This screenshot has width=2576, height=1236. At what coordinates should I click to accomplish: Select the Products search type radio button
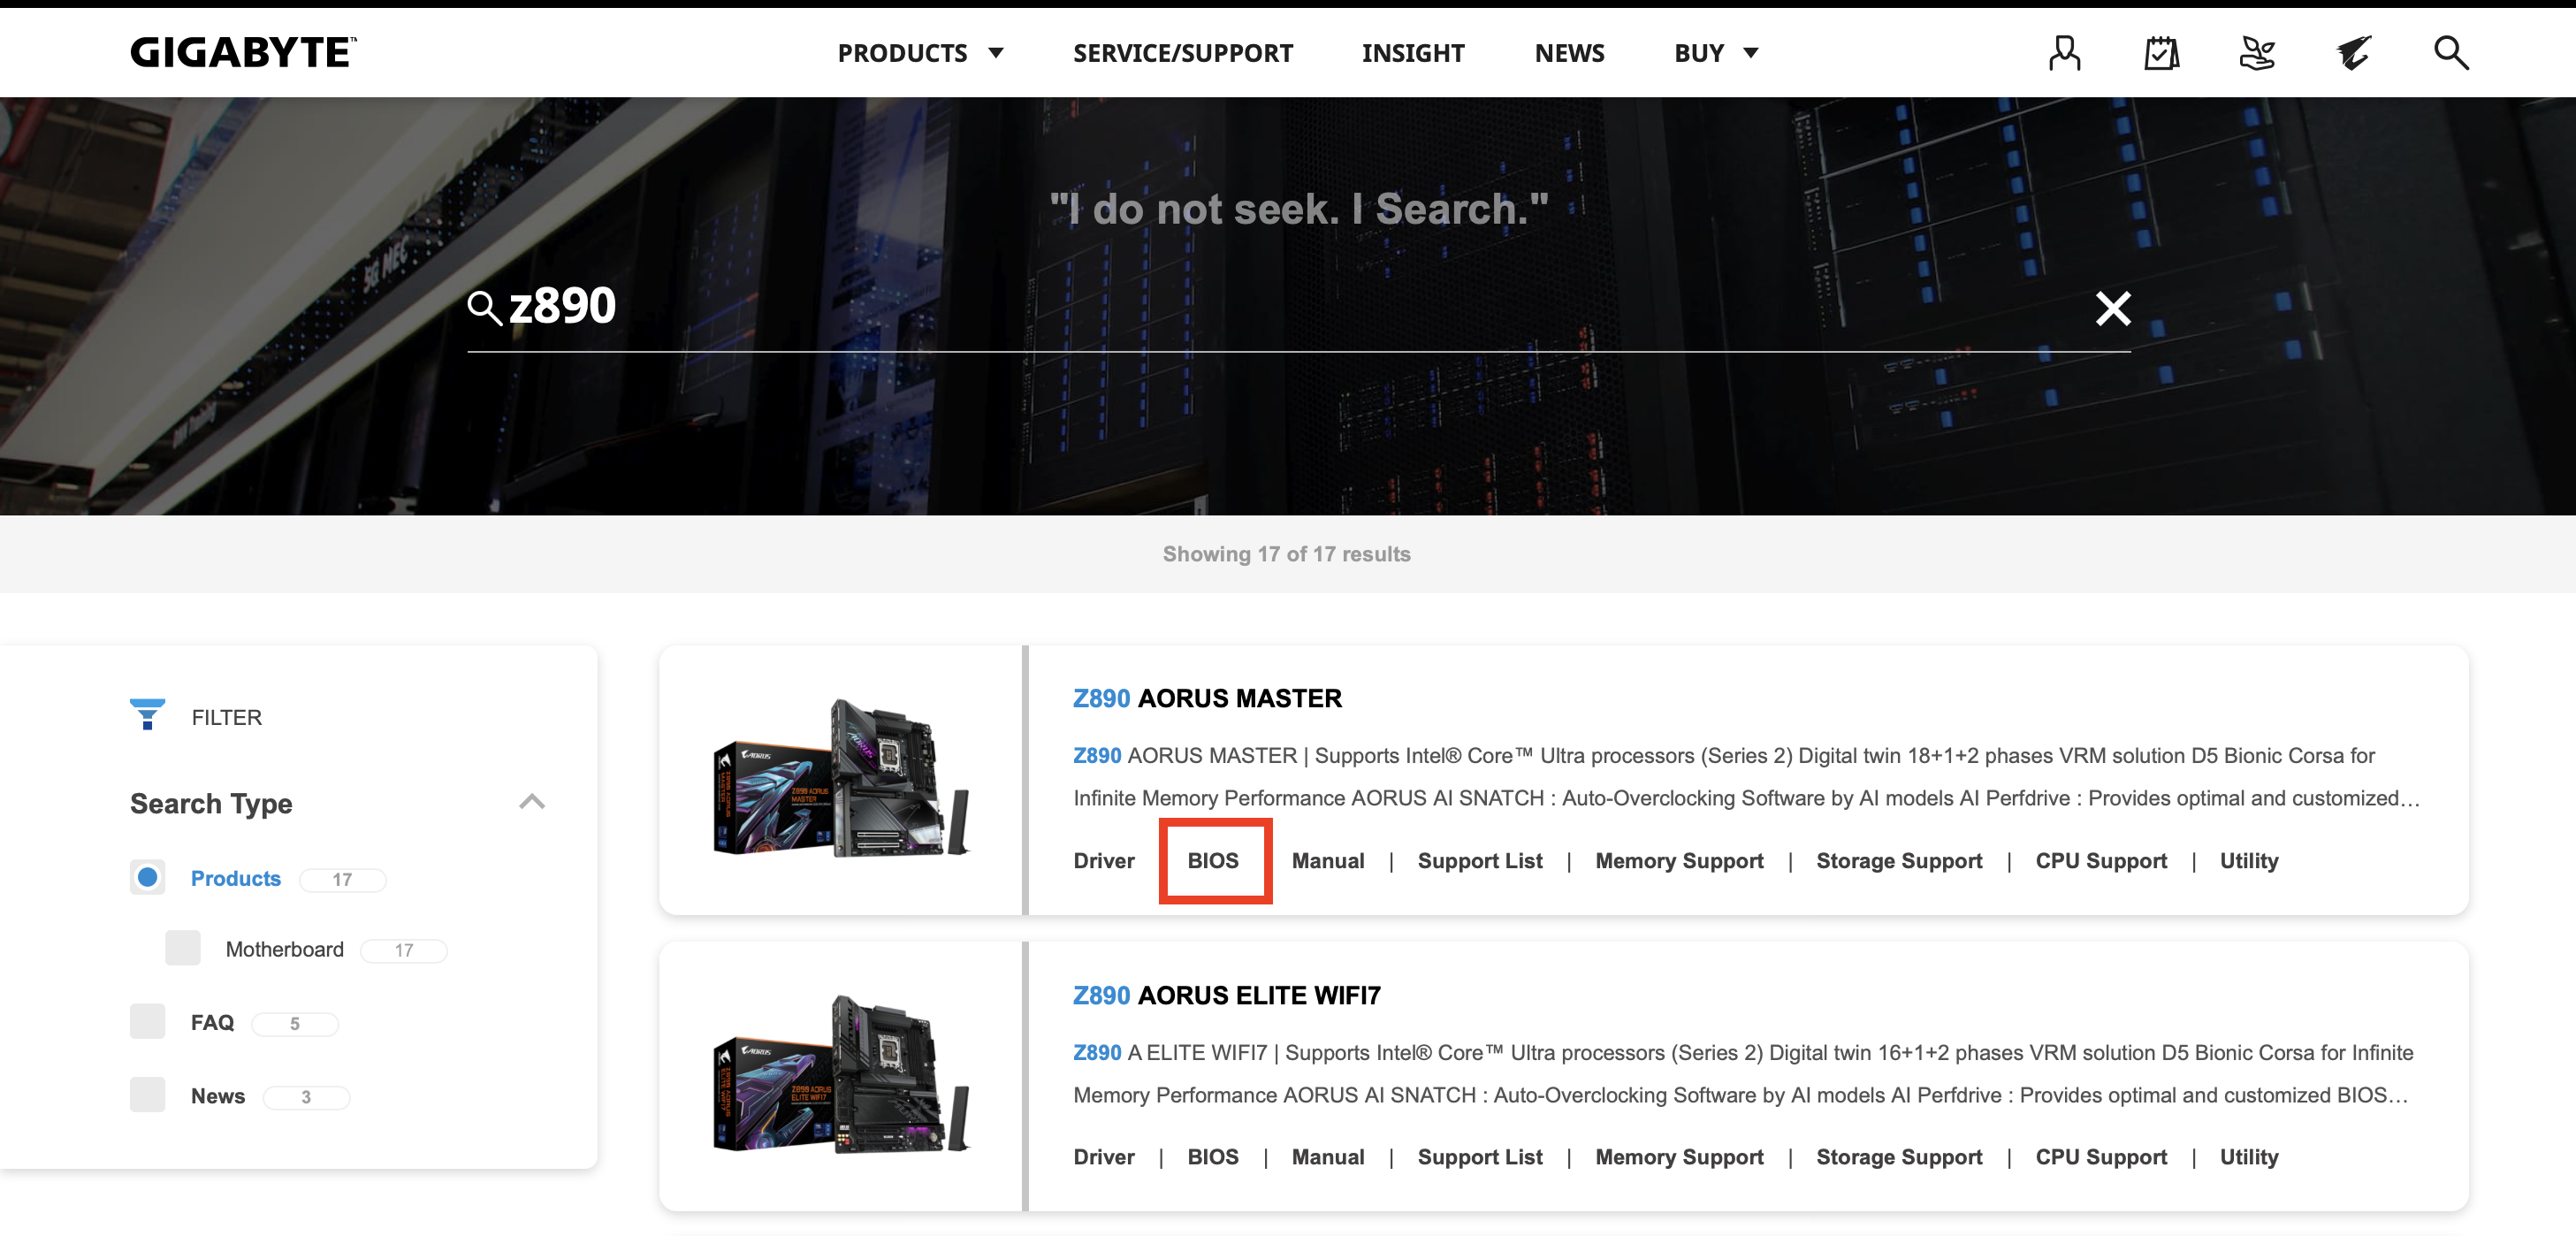point(147,877)
